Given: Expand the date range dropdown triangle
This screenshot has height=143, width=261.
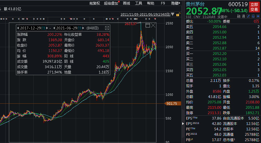Looking at the screenshot, I should pos(173,14).
